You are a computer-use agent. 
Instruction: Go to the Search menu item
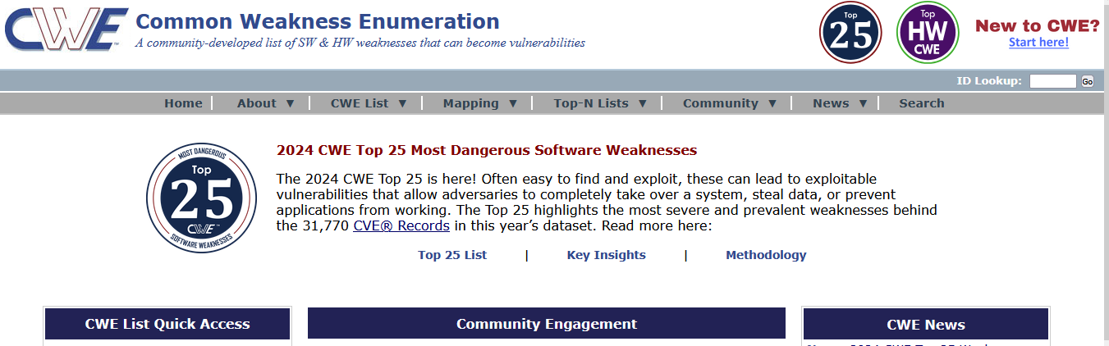[922, 103]
